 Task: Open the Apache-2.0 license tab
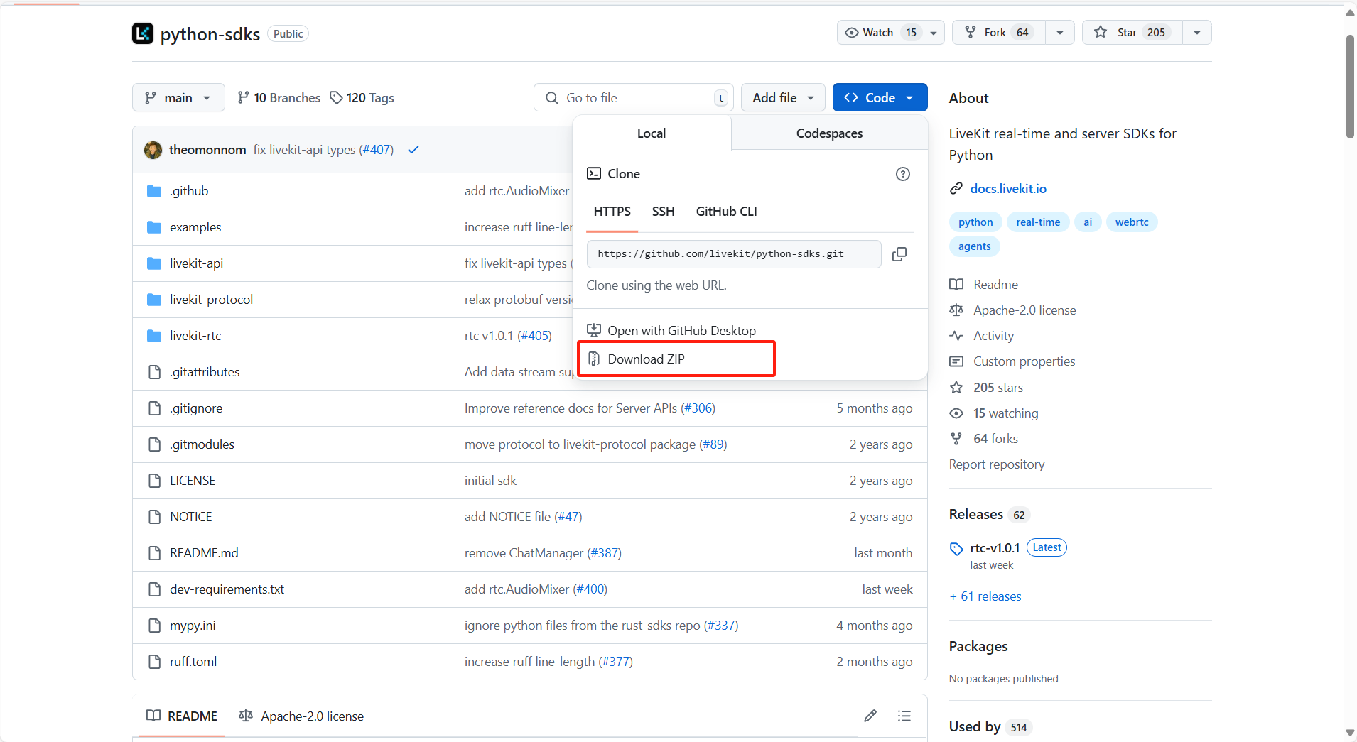coord(302,716)
